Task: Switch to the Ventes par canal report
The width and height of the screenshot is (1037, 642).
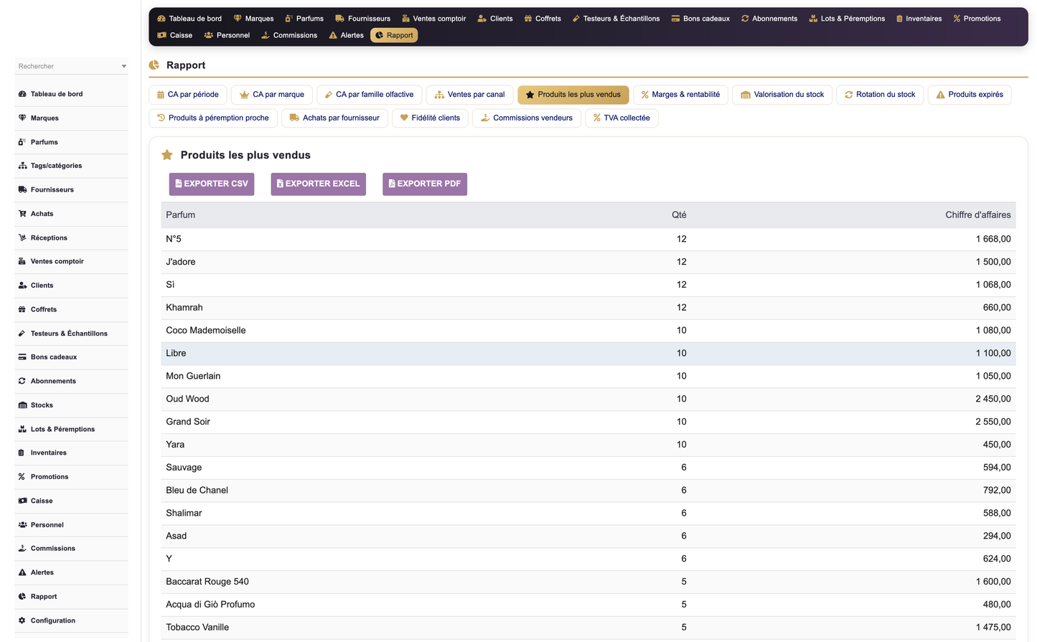Action: (x=469, y=95)
